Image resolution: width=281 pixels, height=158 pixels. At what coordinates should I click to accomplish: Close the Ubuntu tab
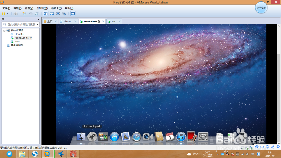tap(75, 21)
